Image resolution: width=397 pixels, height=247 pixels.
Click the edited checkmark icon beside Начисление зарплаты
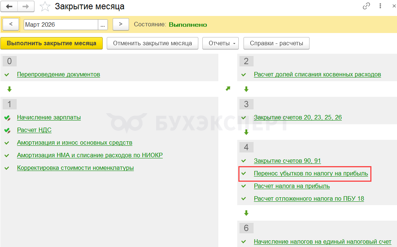pos(7,118)
